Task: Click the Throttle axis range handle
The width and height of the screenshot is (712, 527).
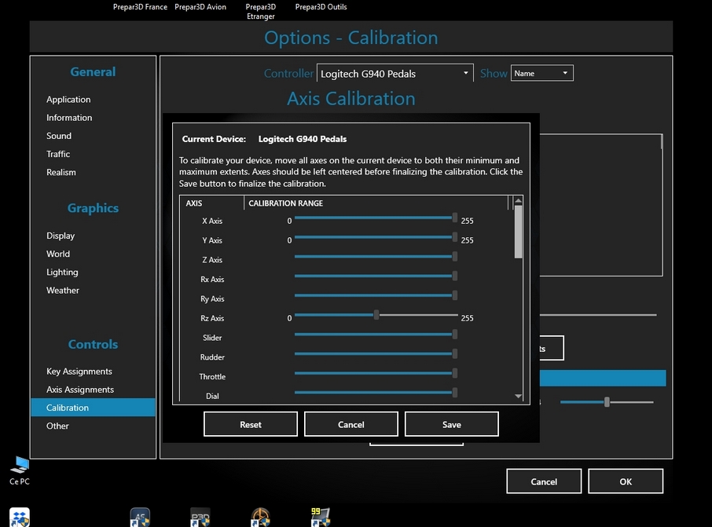Action: coord(454,373)
